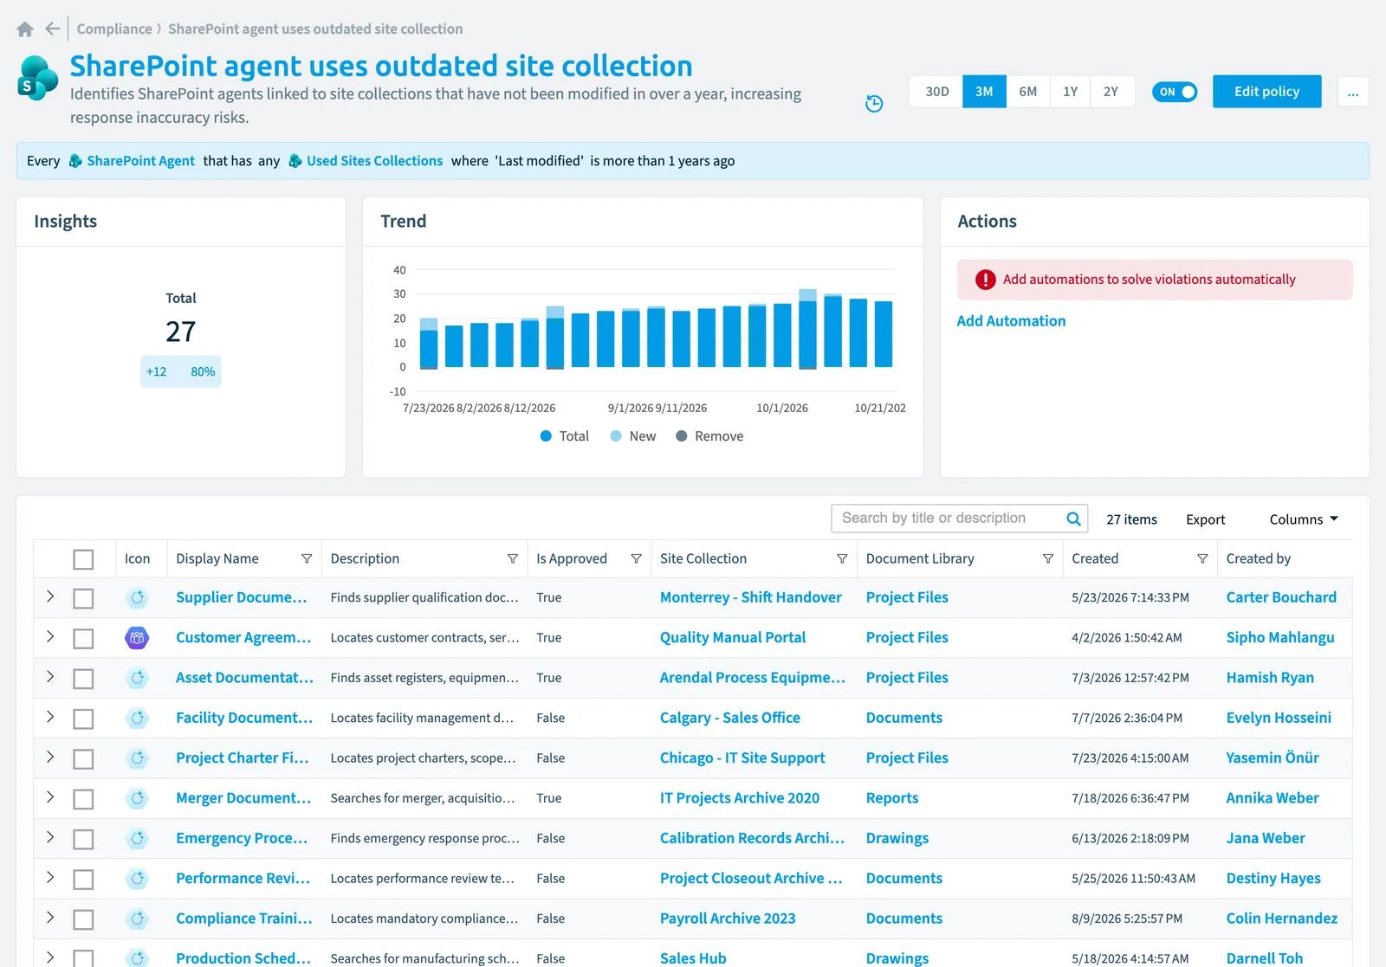
Task: Expand the Performance Review row
Action: (50, 877)
